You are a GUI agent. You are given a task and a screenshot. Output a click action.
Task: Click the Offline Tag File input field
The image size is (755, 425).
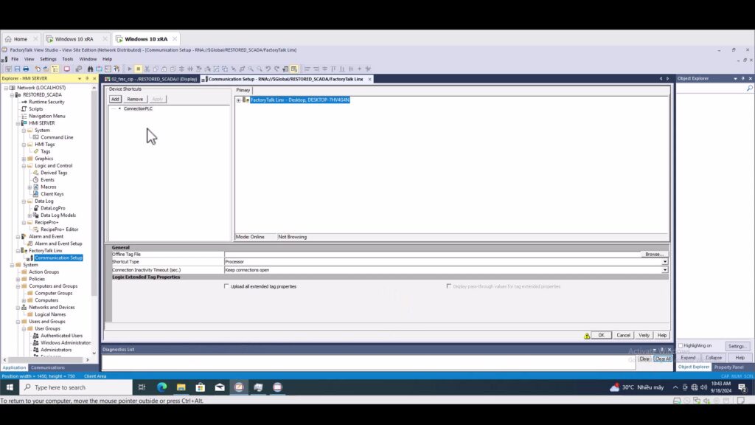click(x=431, y=254)
